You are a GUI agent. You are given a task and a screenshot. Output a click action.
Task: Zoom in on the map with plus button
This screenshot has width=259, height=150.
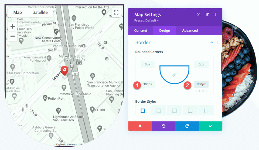click(x=13, y=27)
